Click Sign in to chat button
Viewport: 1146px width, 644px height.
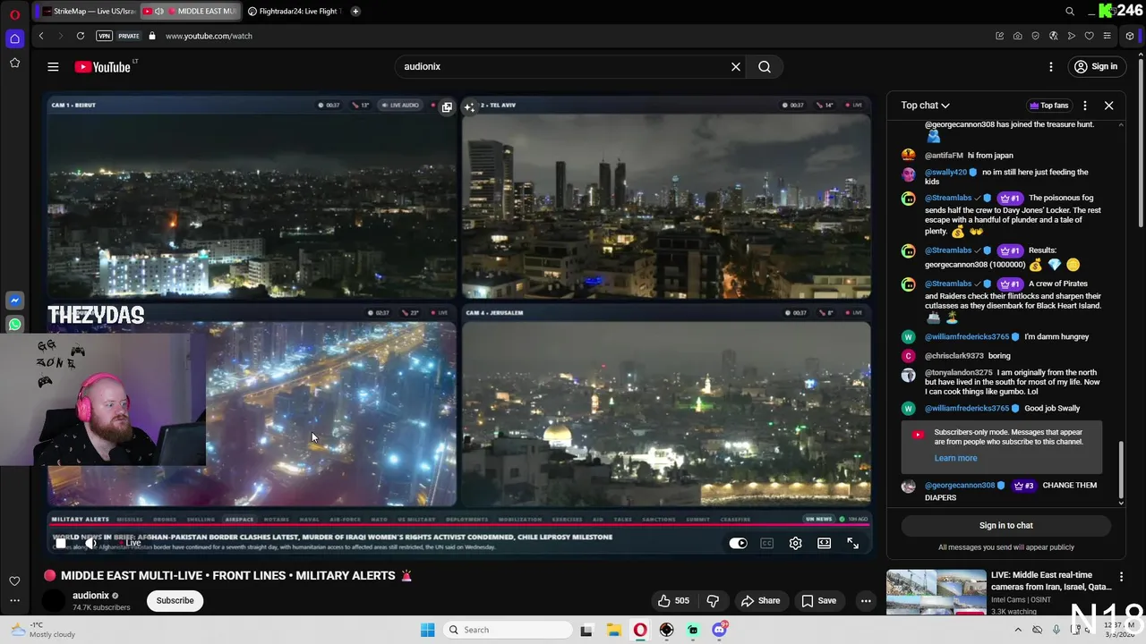point(1005,525)
